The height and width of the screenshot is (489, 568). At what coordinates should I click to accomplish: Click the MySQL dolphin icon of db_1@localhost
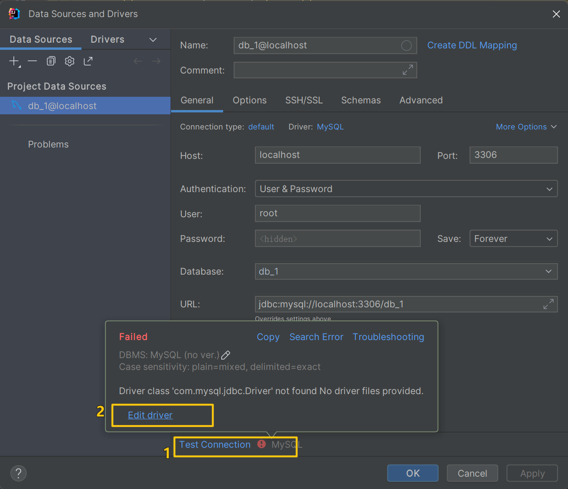tap(17, 106)
